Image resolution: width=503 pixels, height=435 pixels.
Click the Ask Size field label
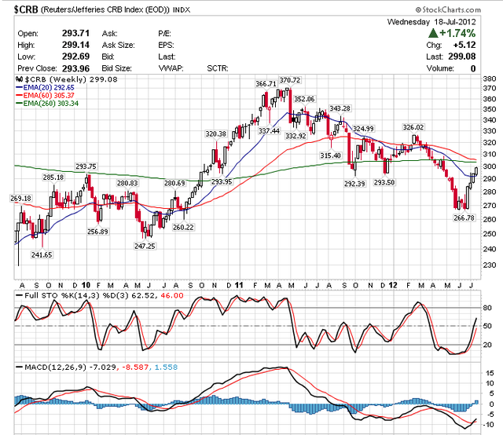119,45
